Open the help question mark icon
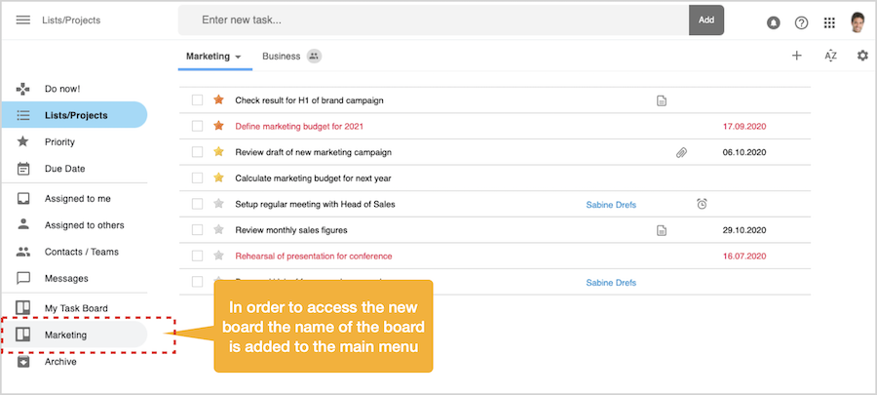 [802, 23]
